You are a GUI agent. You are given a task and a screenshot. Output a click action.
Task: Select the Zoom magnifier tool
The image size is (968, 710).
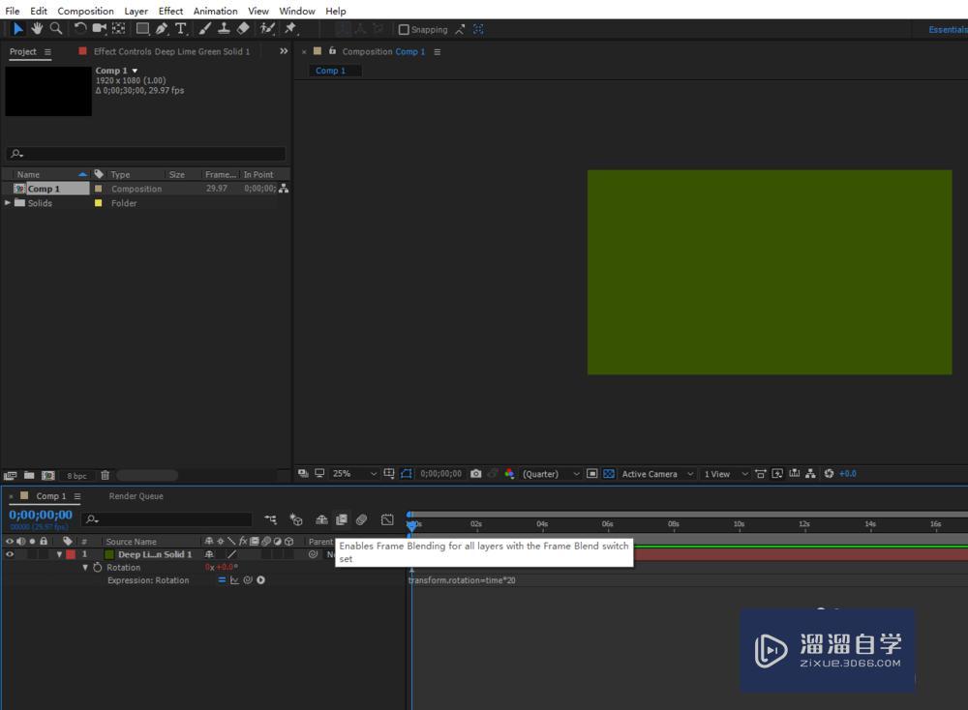(55, 28)
